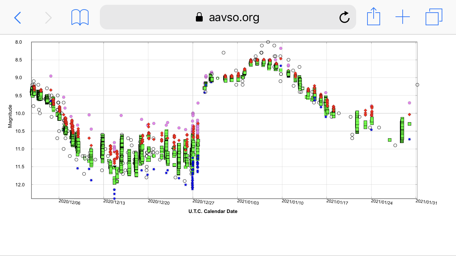Click the U.T.C. Calendar Date axis title
Viewport: 456px width, 256px height.
(213, 211)
